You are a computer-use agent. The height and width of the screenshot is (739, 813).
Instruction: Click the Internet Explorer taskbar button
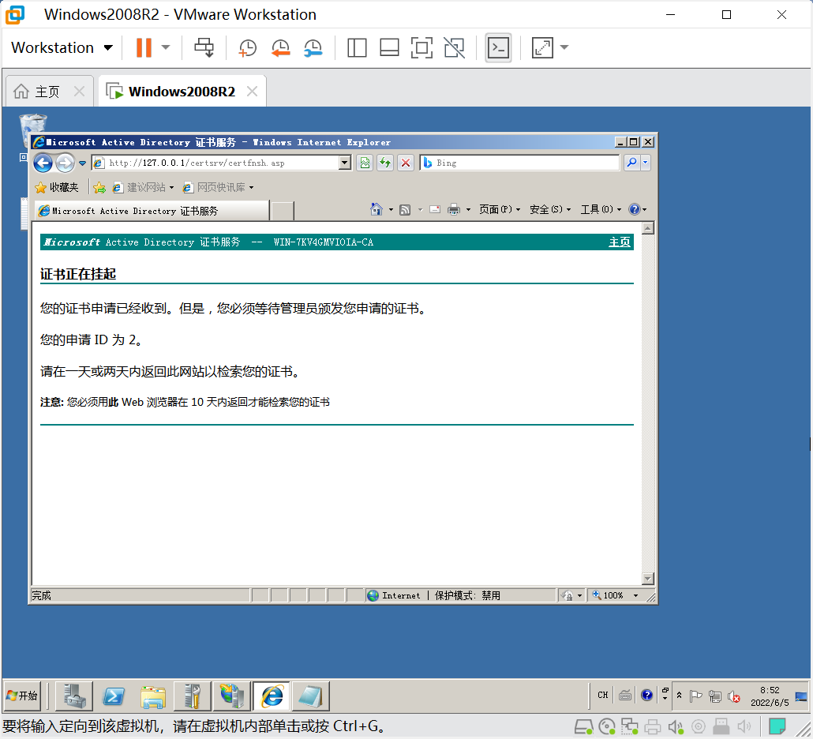[x=272, y=696]
